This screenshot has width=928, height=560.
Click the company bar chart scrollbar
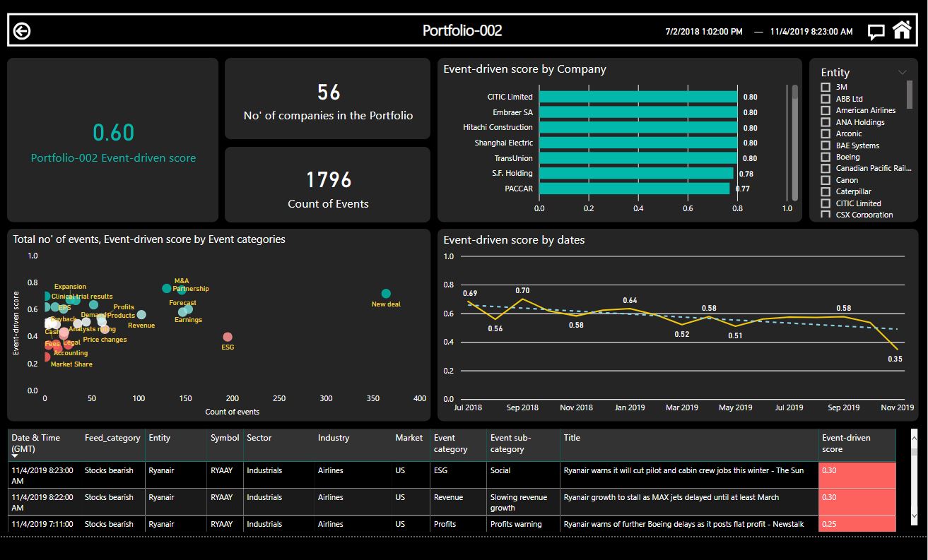794,143
